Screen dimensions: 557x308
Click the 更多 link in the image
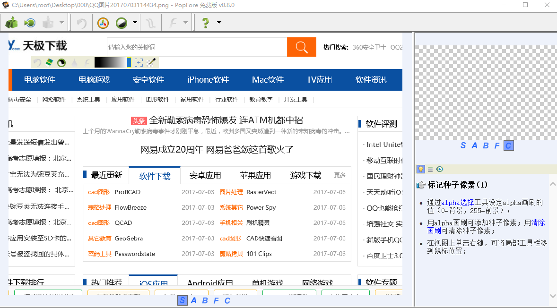pyautogui.click(x=339, y=175)
